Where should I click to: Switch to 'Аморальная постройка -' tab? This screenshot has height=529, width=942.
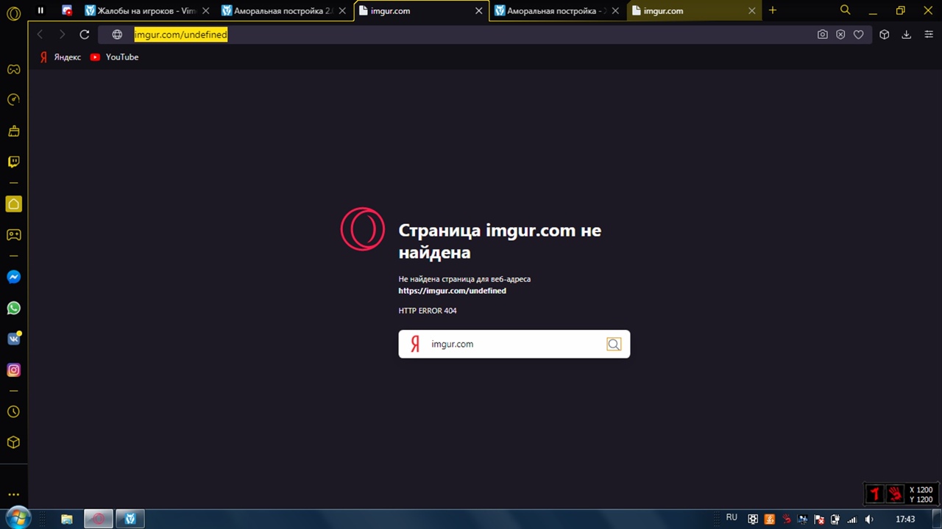point(558,11)
